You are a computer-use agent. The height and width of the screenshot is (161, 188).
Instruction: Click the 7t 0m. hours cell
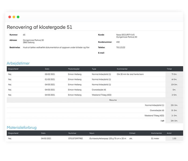[174, 74]
